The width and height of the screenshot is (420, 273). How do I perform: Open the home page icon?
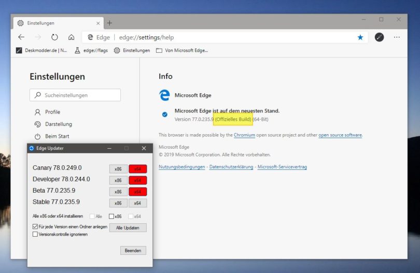[71, 37]
